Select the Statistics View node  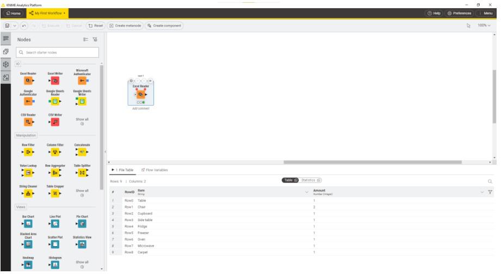click(82, 244)
